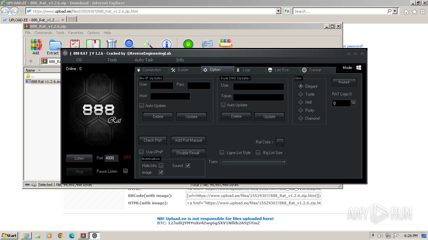The width and height of the screenshot is (428, 240).
Task: Enable No-IP Auto Update checkbox
Action: tap(142, 106)
